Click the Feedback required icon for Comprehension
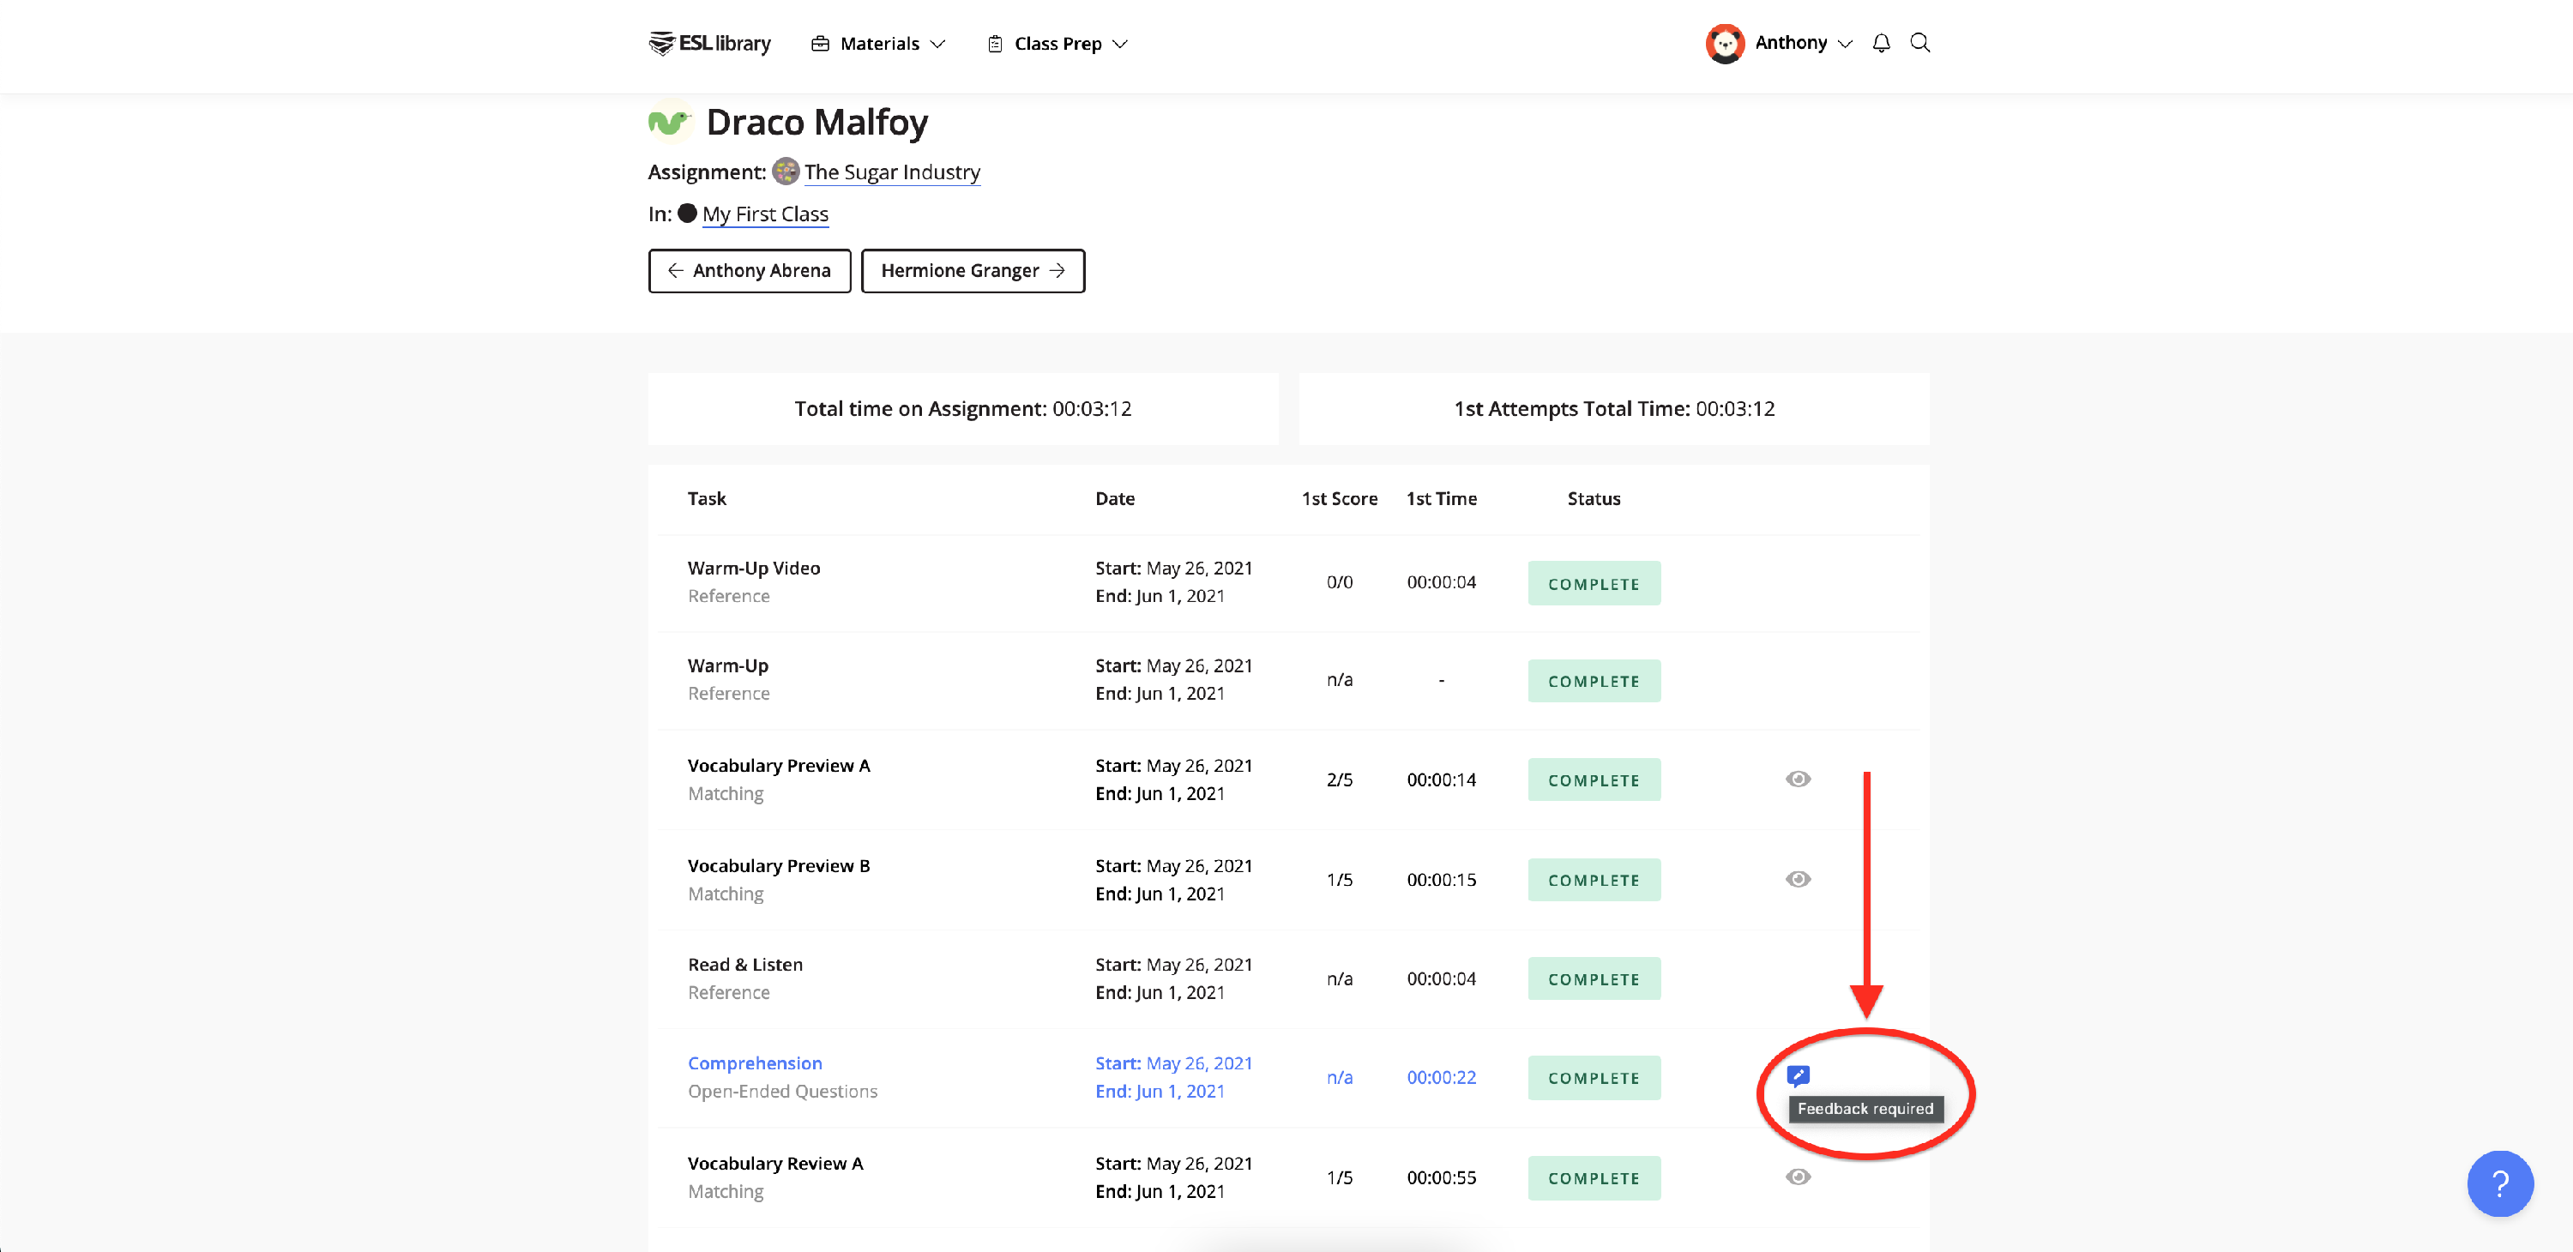Image resolution: width=2573 pixels, height=1252 pixels. [x=1798, y=1075]
